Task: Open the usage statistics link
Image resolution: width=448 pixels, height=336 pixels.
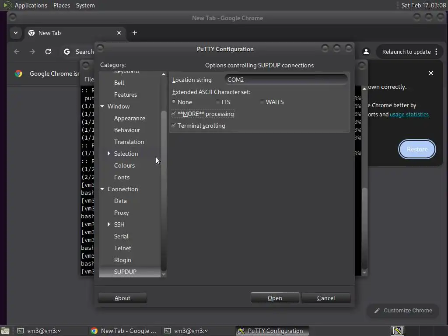Action: click(409, 114)
